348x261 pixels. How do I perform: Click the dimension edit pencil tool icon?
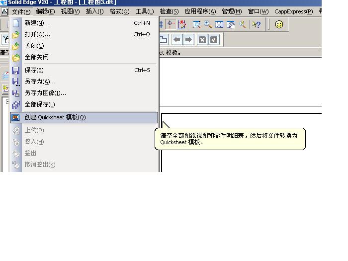coord(182,24)
